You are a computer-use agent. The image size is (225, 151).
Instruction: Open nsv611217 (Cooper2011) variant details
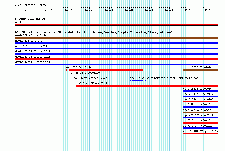point(32,46)
